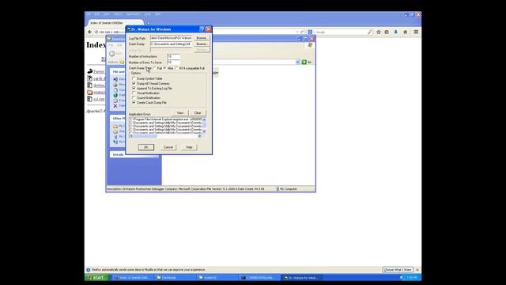Clear the application errors list
Image resolution: width=506 pixels, height=285 pixels.
(198, 112)
